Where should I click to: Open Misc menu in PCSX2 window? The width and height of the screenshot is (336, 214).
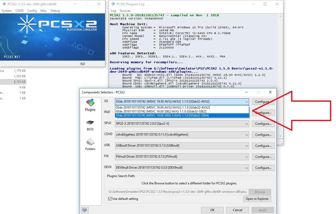[44, 11]
